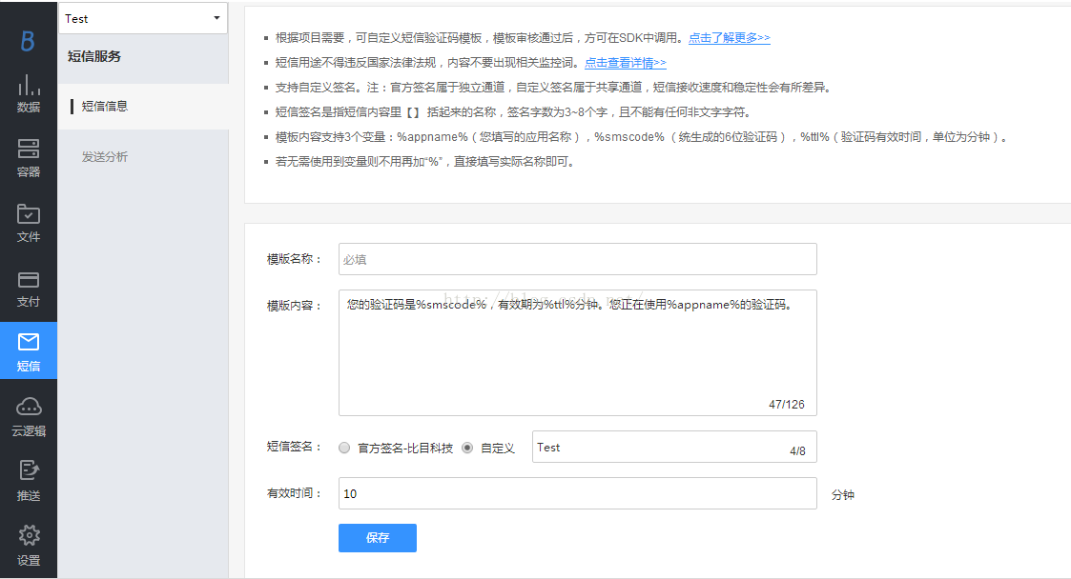Click the Bmob logo icon
The height and width of the screenshot is (579, 1071).
(28, 40)
